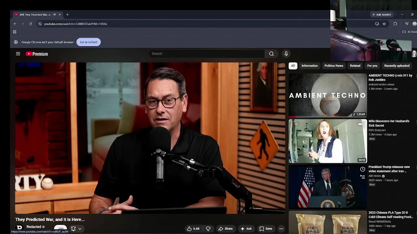Open media controls icon in toolbar
The image size is (417, 234).
point(407,24)
